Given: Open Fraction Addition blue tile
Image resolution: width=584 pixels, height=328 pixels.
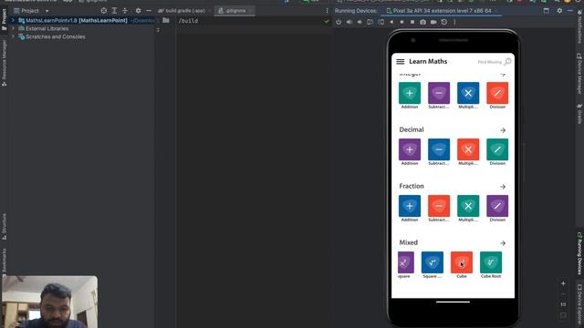Looking at the screenshot, I should (410, 206).
